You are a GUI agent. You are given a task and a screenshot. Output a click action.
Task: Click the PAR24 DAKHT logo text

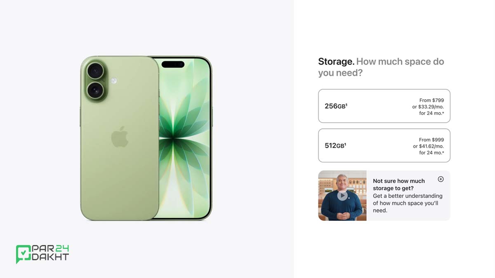coord(50,253)
